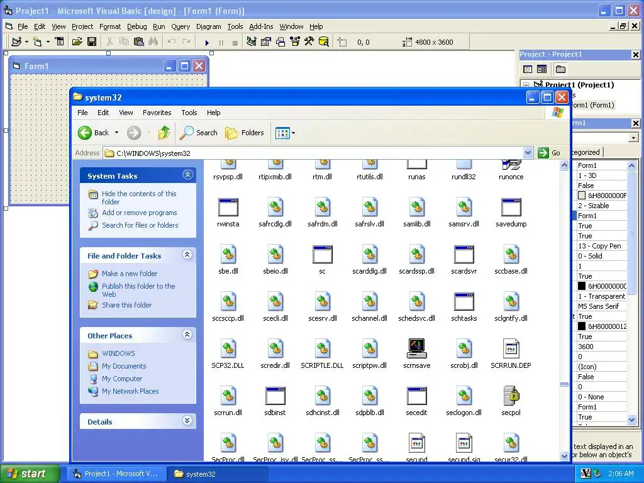
Task: Open Properties Window icon in VB toolbar
Action: click(266, 42)
